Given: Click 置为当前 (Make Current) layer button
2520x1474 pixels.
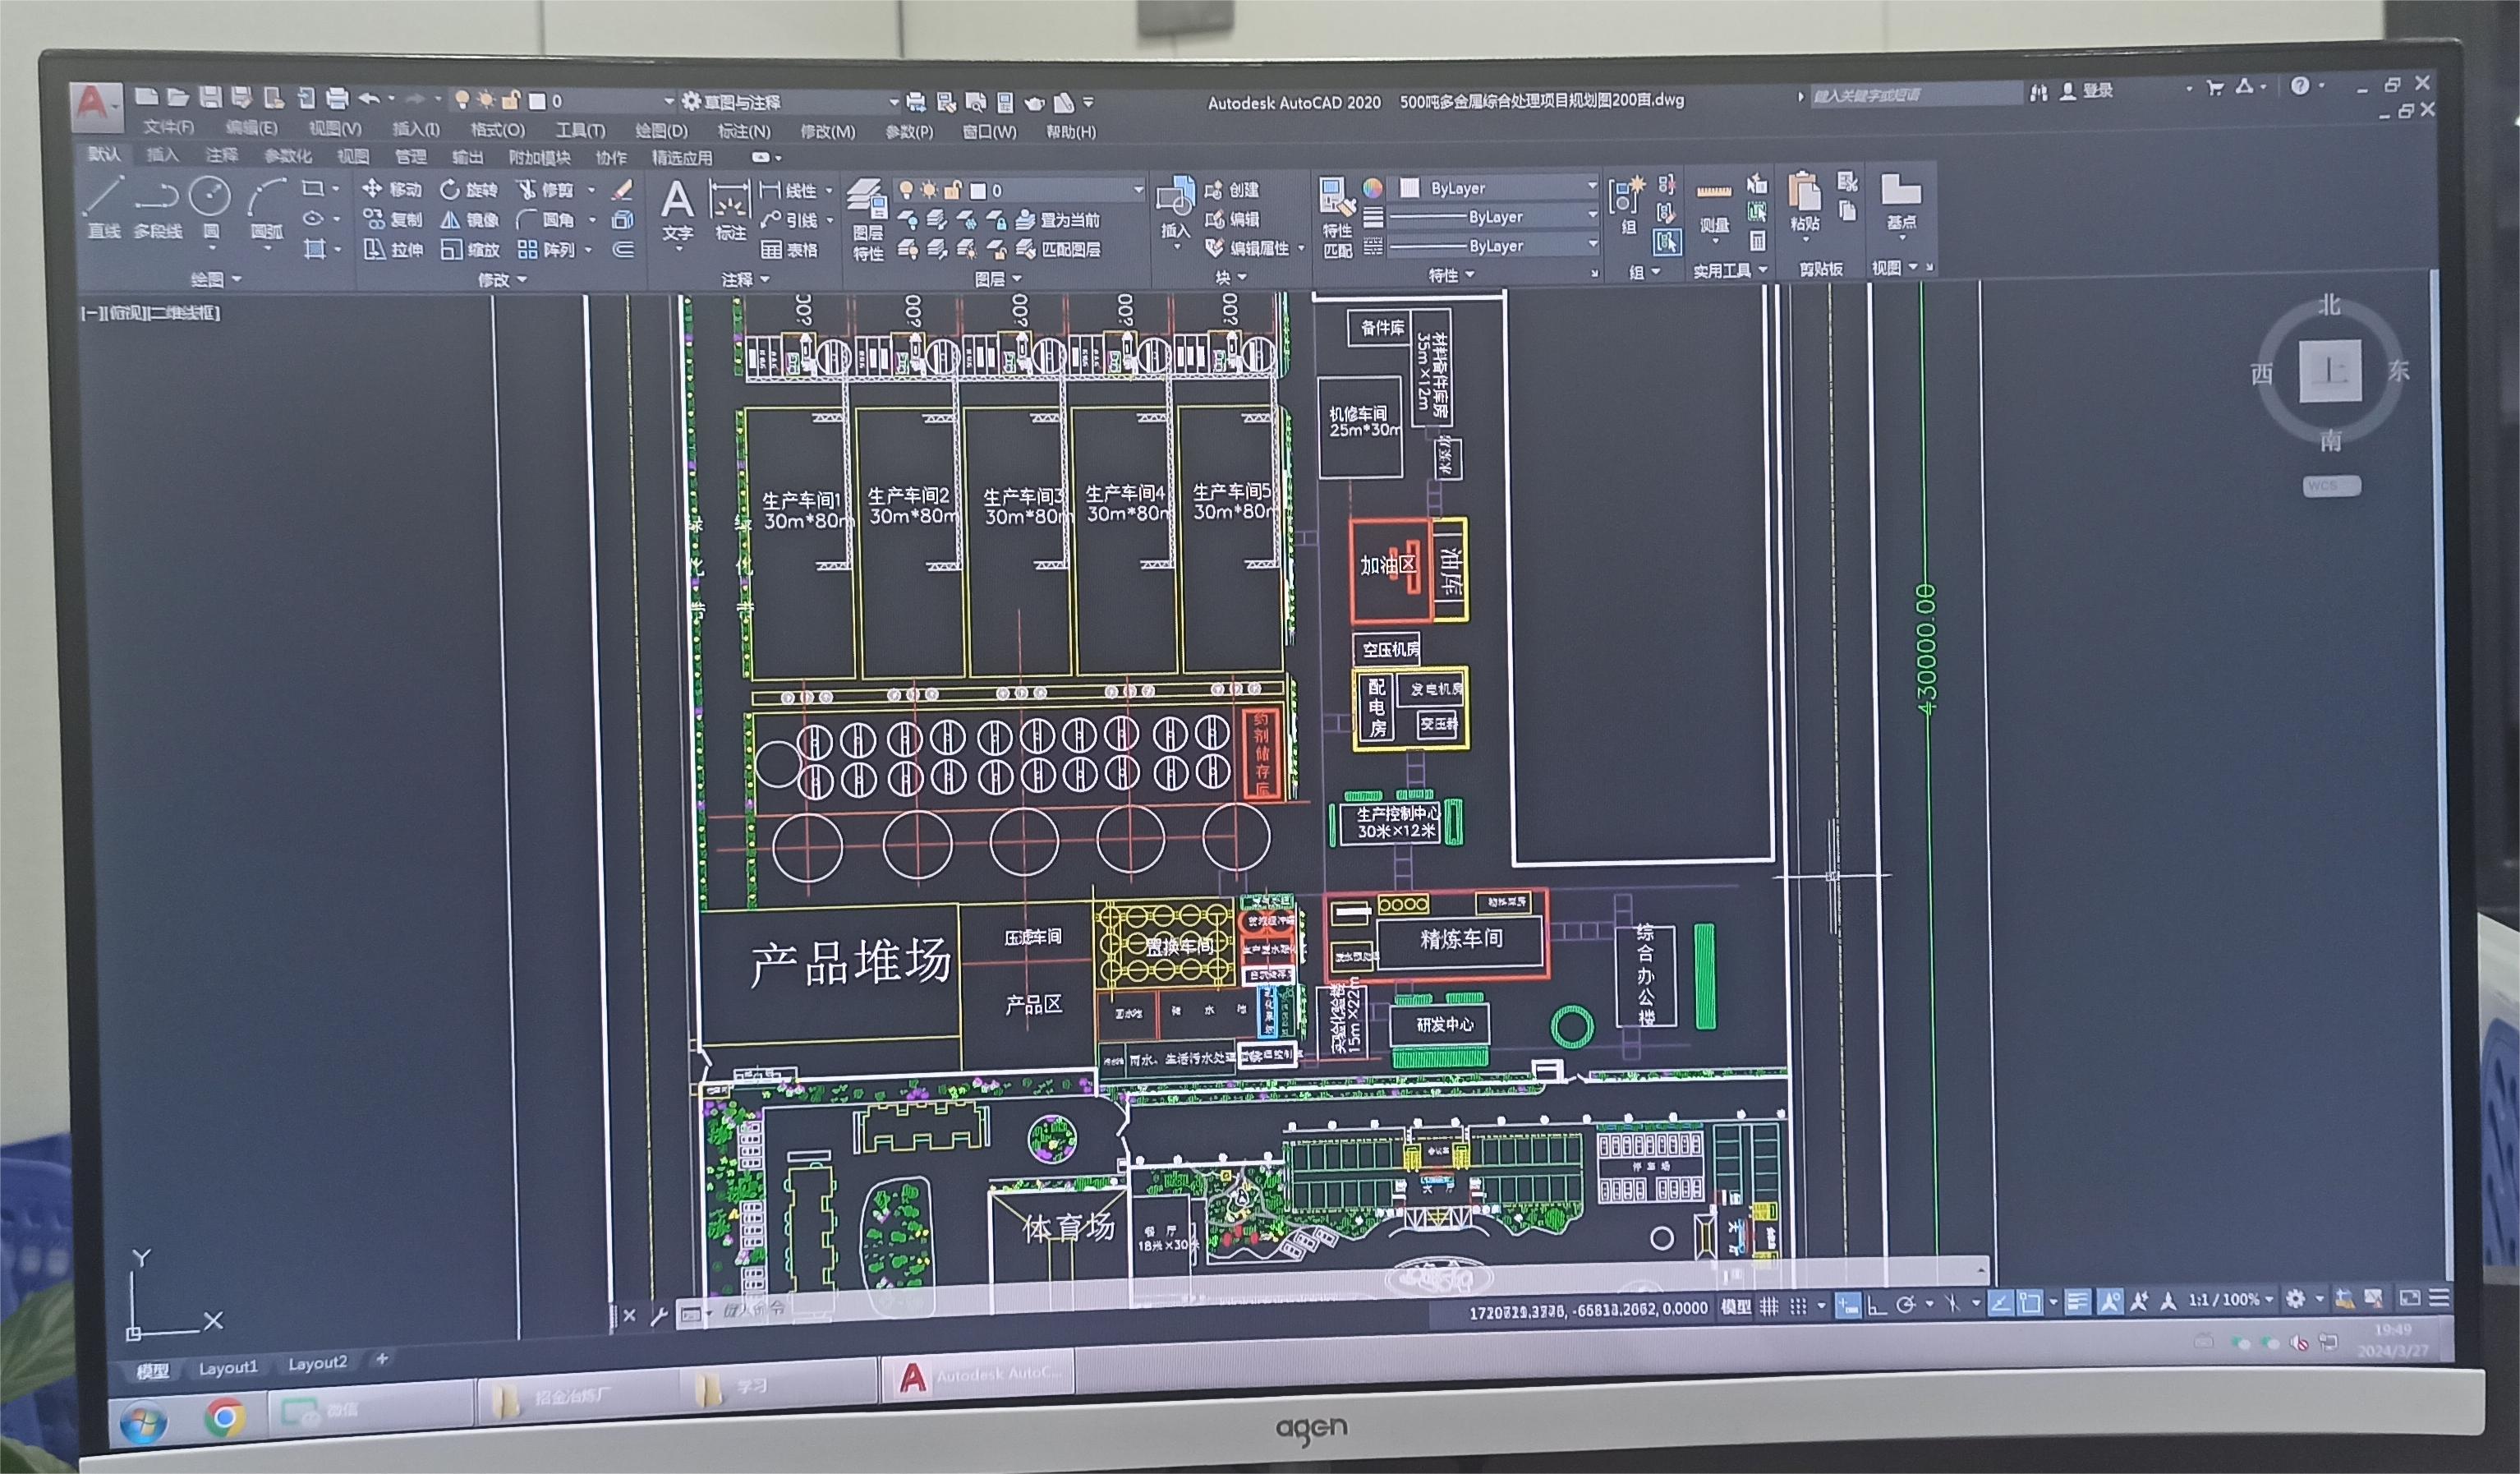Looking at the screenshot, I should 1059,220.
